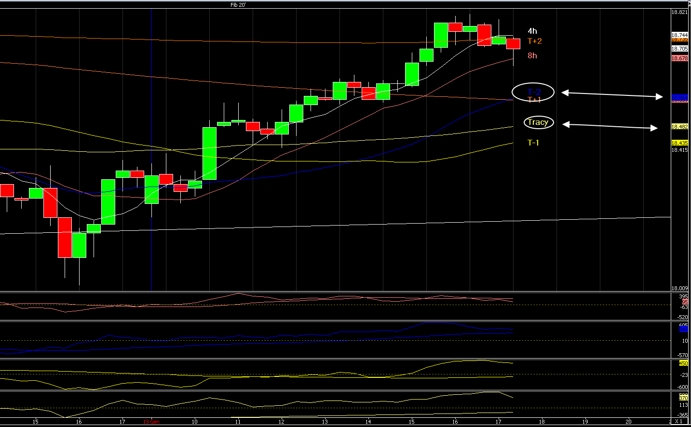The image size is (691, 427).
Task: Click the 113 value on fourth indicator scale
Action: click(x=684, y=405)
